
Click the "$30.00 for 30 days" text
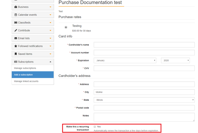(81, 31)
